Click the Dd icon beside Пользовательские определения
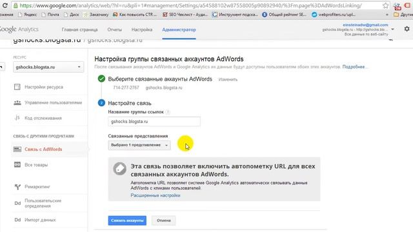This screenshot has height=232, width=413. click(17, 203)
